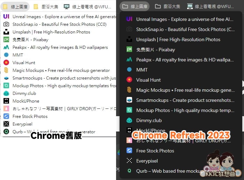Open 免费图片 - Pixabay bookmark in the dark menu
The image size is (244, 180).
coord(181,49)
